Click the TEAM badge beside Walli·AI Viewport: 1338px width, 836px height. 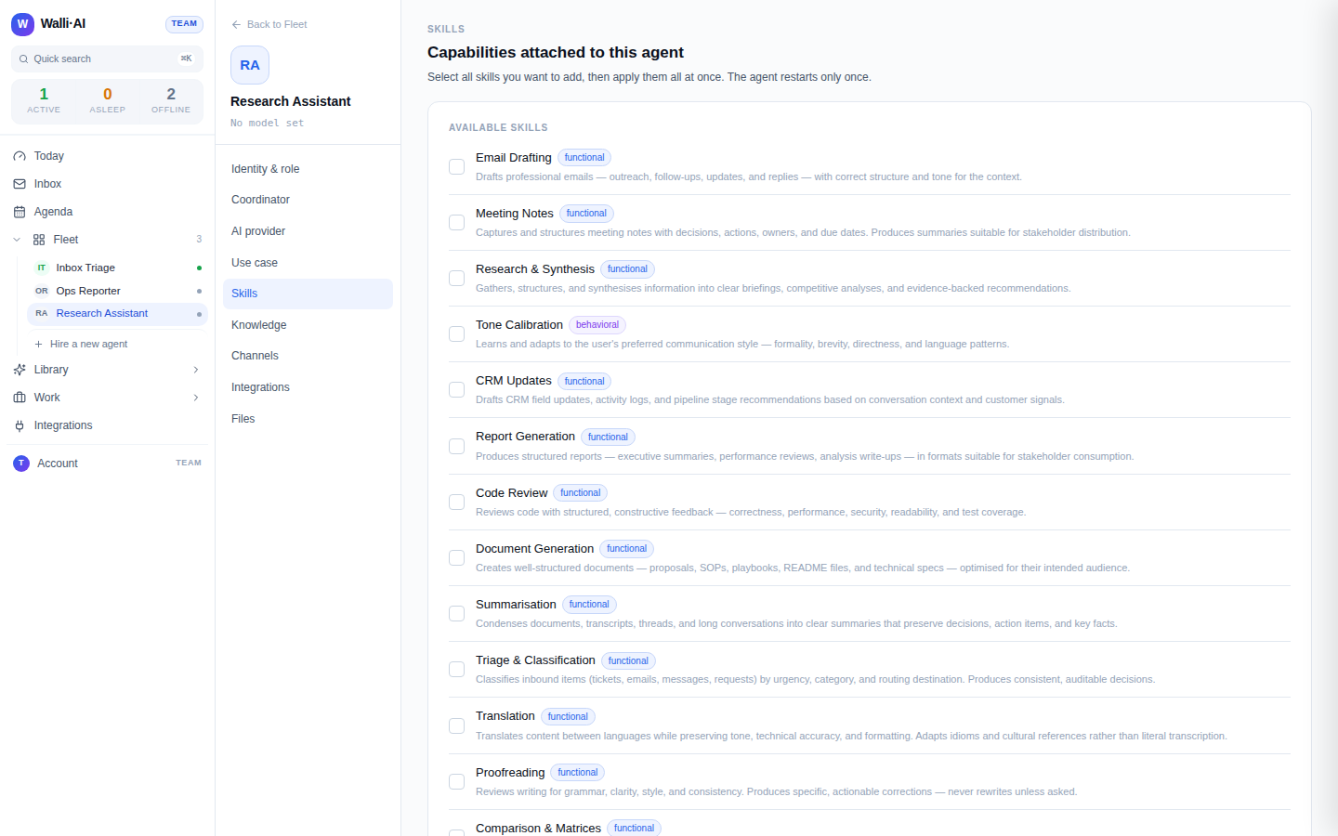pyautogui.click(x=184, y=24)
